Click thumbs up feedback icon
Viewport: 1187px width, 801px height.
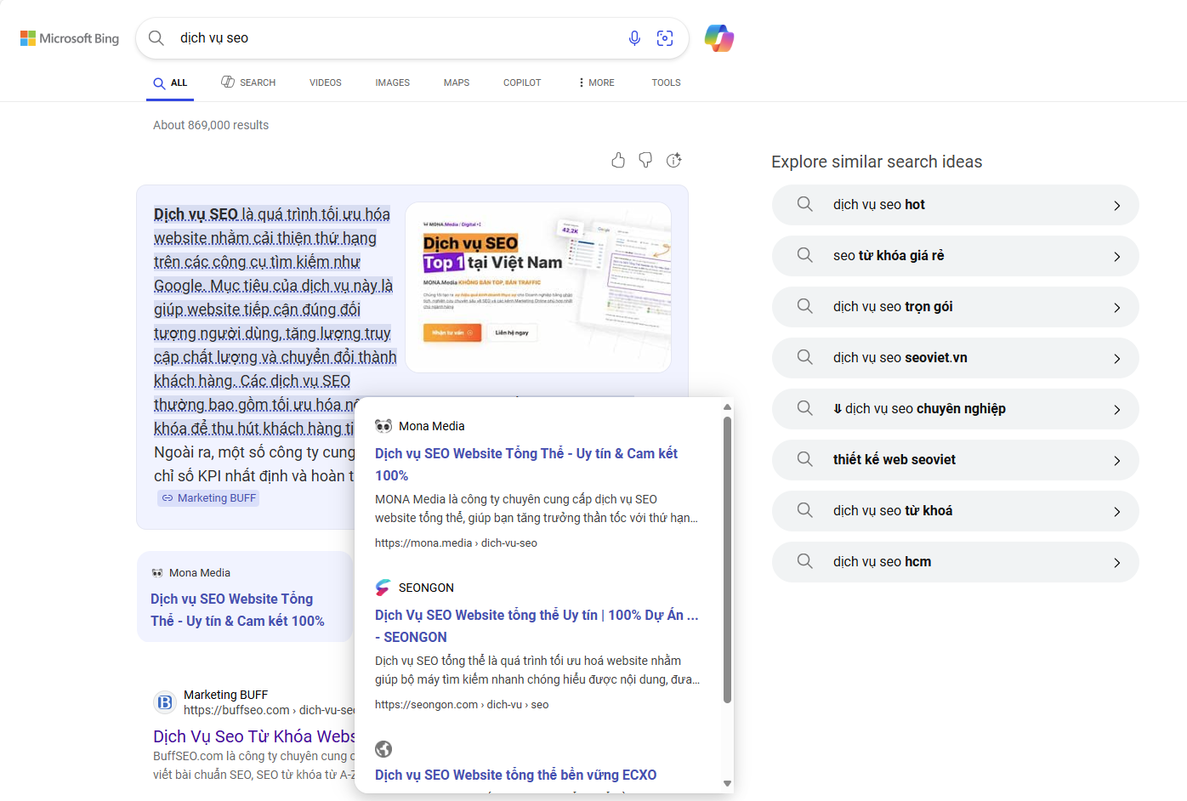tap(618, 160)
